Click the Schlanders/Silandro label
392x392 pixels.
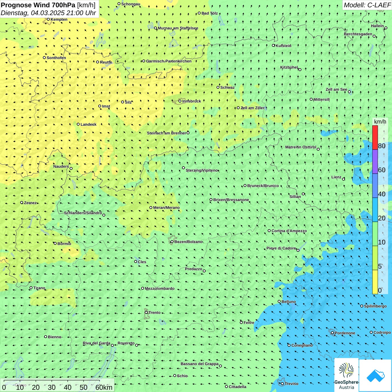(83, 213)
